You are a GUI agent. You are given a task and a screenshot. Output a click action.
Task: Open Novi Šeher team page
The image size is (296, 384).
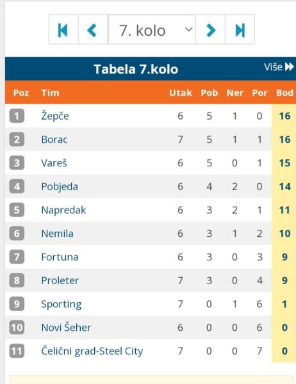(x=66, y=328)
